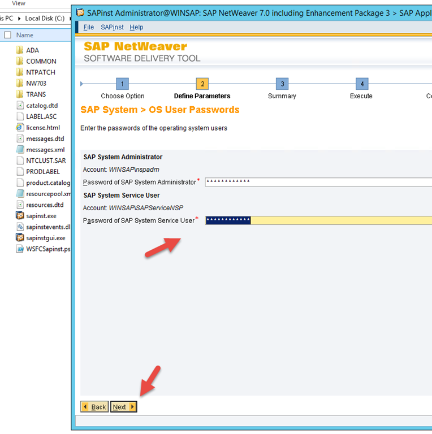Select the license.html browser icon
Image resolution: width=432 pixels, height=434 pixels.
click(20, 128)
